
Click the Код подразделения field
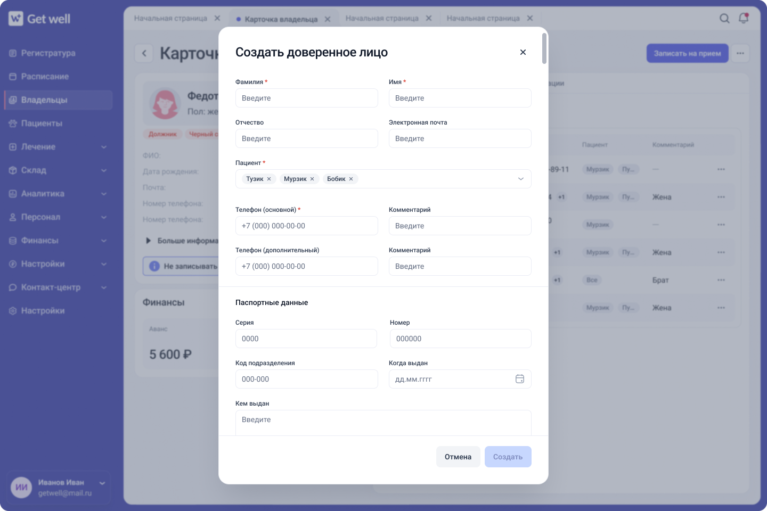(x=307, y=379)
